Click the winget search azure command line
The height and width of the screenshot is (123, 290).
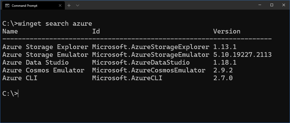(x=47, y=24)
